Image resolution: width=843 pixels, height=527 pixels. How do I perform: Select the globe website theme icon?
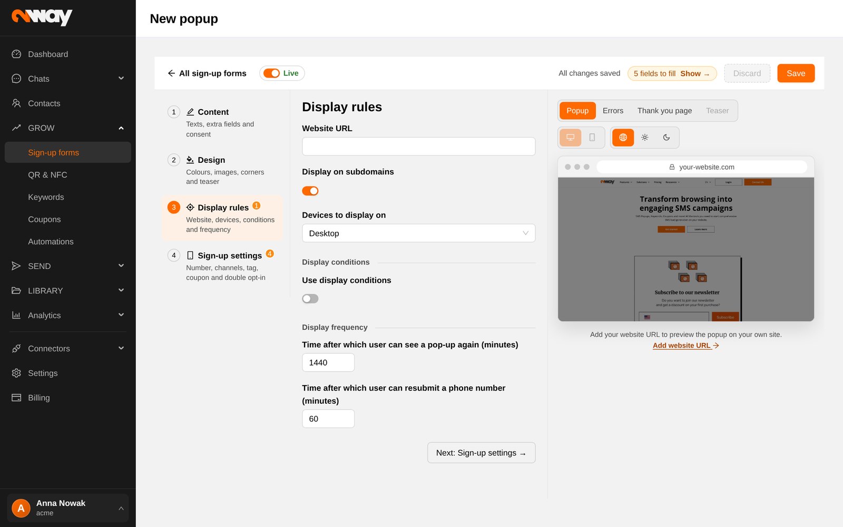coord(623,138)
